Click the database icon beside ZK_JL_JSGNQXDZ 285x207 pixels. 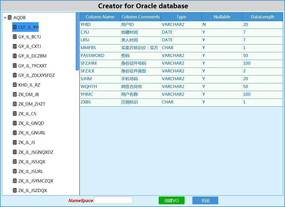(15, 152)
